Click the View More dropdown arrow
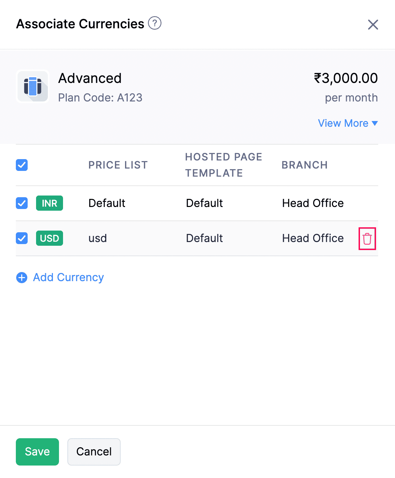395x478 pixels. (x=375, y=123)
